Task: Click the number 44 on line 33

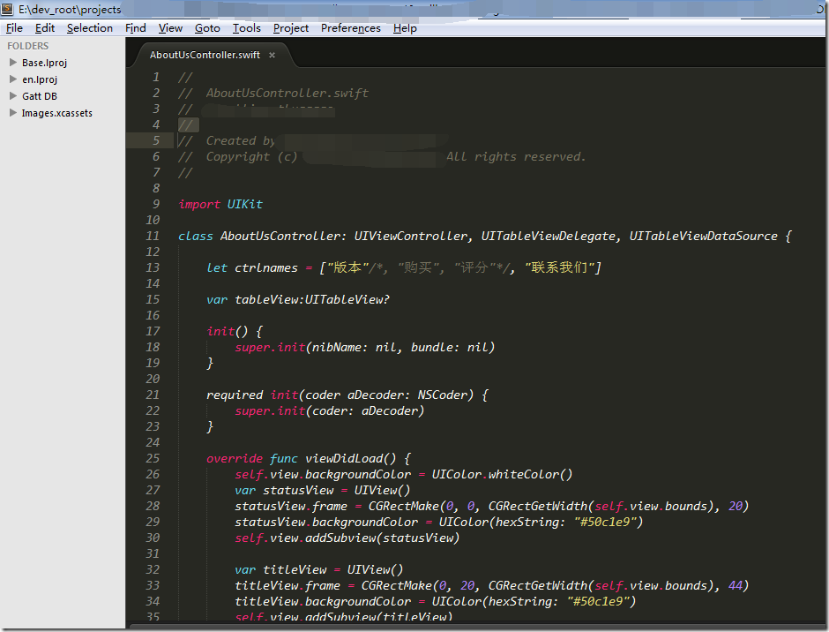Action: pos(736,585)
